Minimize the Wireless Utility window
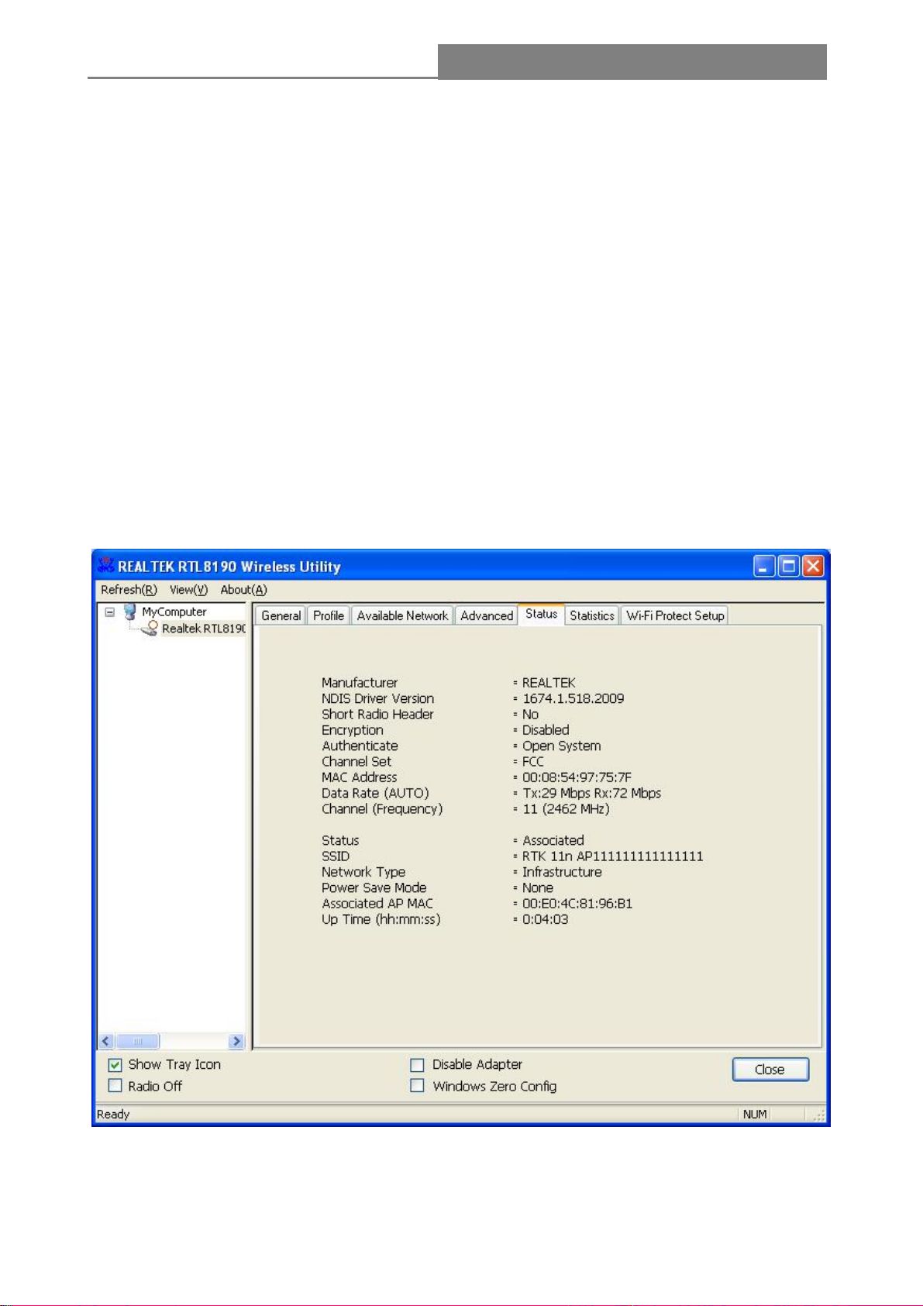Screen dimensions: 923x1306 pos(763,566)
